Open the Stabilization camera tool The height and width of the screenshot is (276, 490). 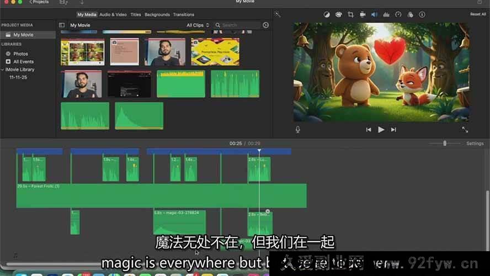[363, 14]
